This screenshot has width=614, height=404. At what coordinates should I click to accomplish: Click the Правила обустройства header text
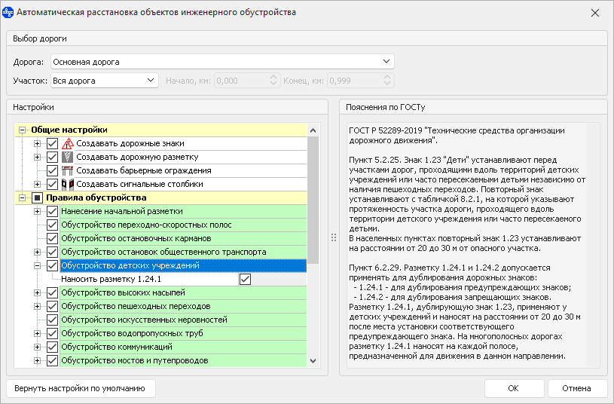tap(96, 197)
